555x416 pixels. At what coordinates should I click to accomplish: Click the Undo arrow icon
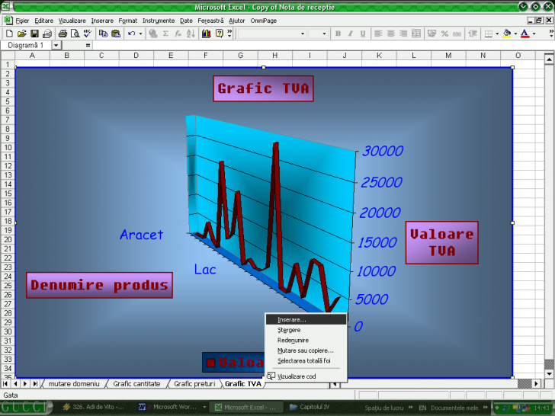click(x=132, y=34)
